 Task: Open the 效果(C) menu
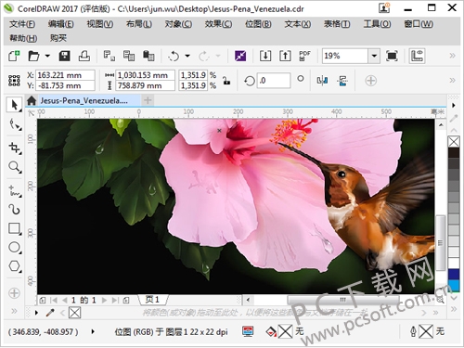(218, 24)
